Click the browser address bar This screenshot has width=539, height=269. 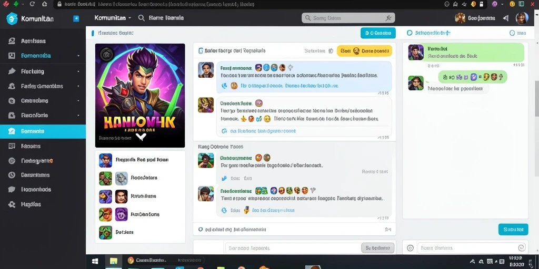pos(247,4)
